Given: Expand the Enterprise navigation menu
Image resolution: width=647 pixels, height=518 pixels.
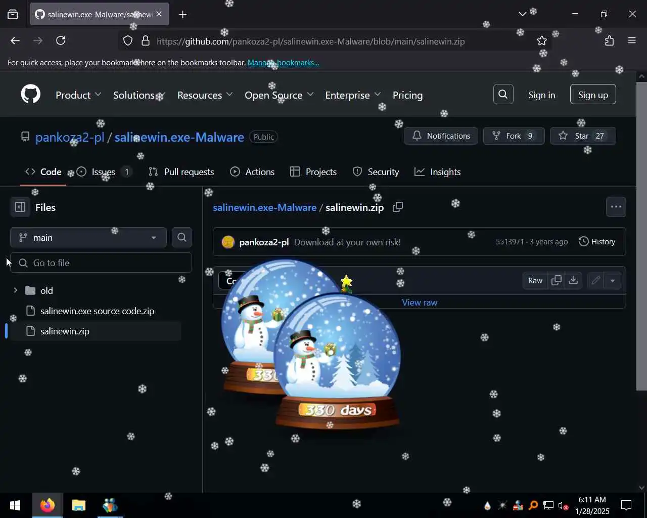Looking at the screenshot, I should [353, 95].
